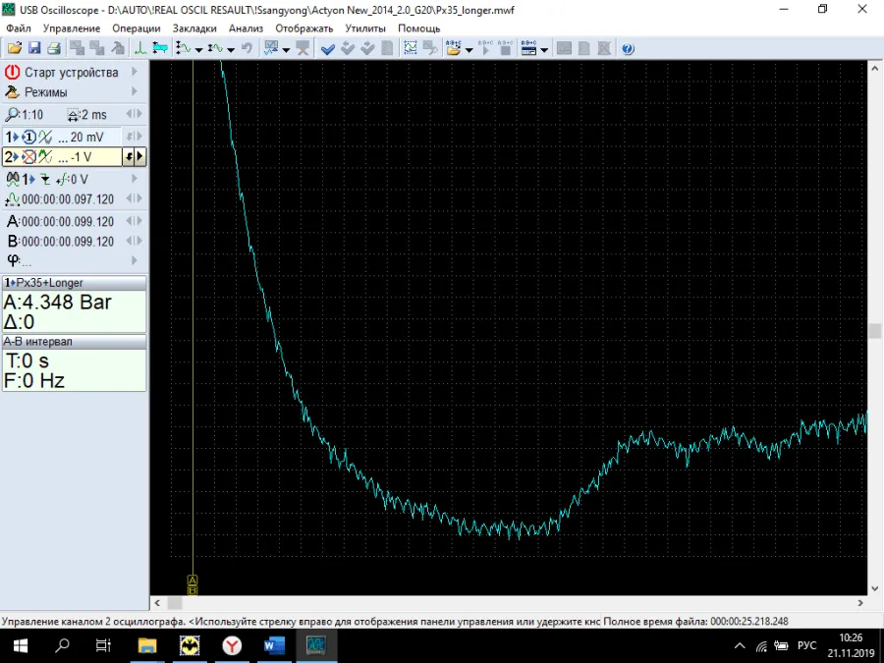
Task: Open Microsoft Word from the taskbar
Action: pyautogui.click(x=274, y=645)
